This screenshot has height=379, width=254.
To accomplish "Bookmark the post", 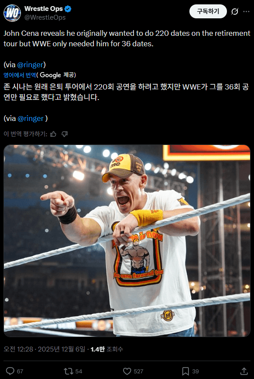I will click(x=185, y=371).
